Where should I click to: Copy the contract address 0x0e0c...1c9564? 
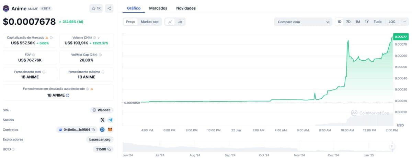click(x=93, y=130)
